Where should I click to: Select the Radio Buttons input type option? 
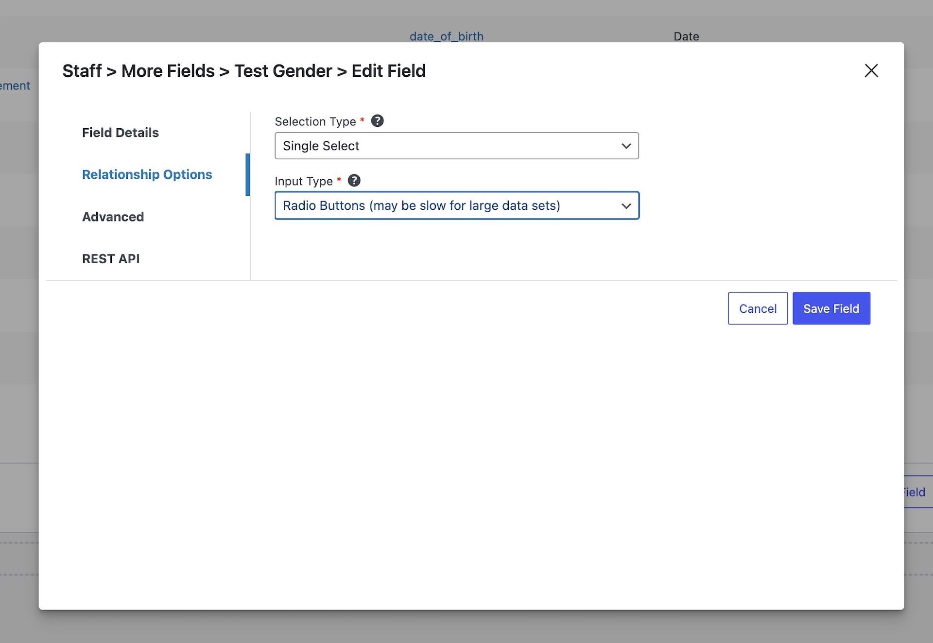pyautogui.click(x=457, y=205)
